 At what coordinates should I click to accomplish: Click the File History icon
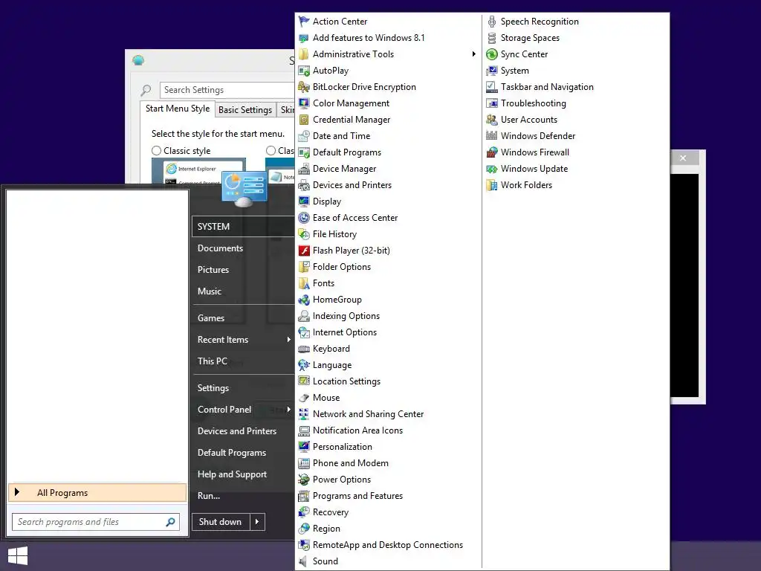(304, 234)
